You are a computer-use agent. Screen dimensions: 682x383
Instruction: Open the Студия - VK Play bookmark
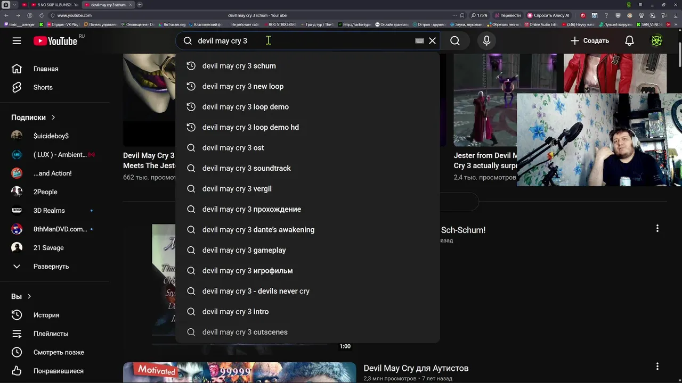click(x=63, y=24)
